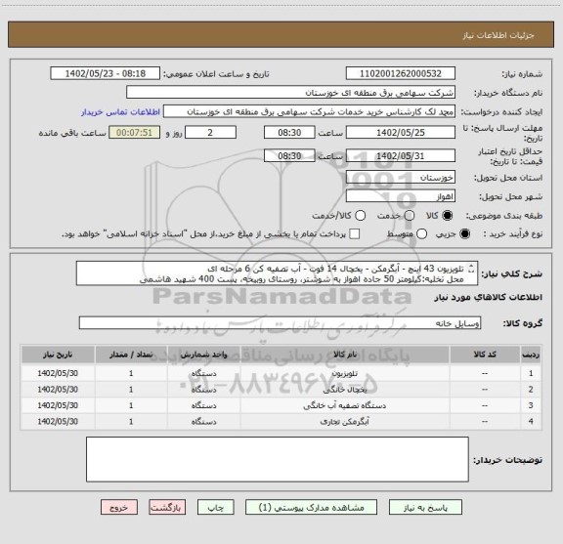Select the کالا/خدمت radio button
This screenshot has height=544, width=563.
(360, 216)
